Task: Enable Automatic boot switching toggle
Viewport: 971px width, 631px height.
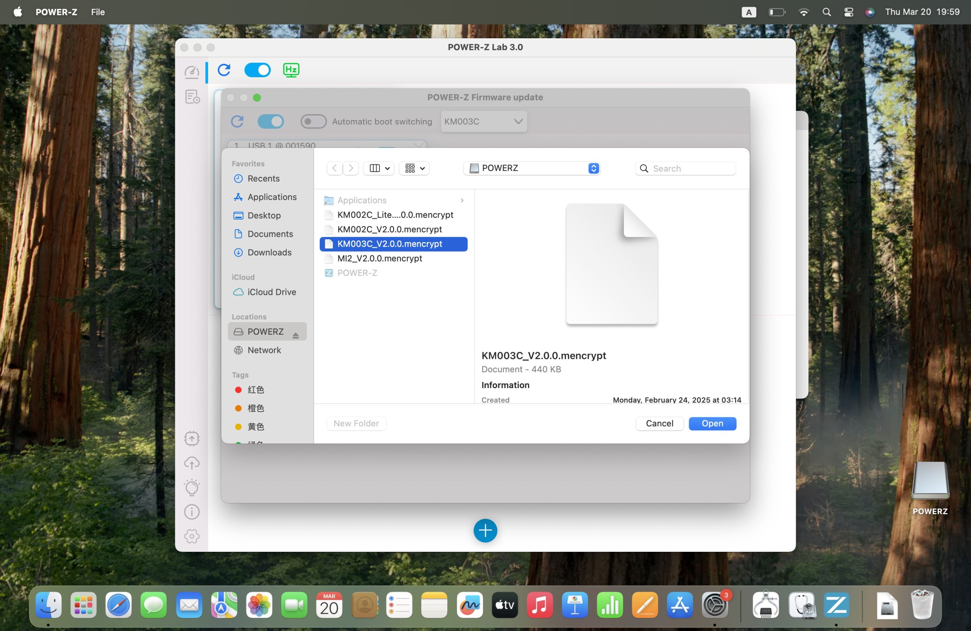Action: coord(313,122)
